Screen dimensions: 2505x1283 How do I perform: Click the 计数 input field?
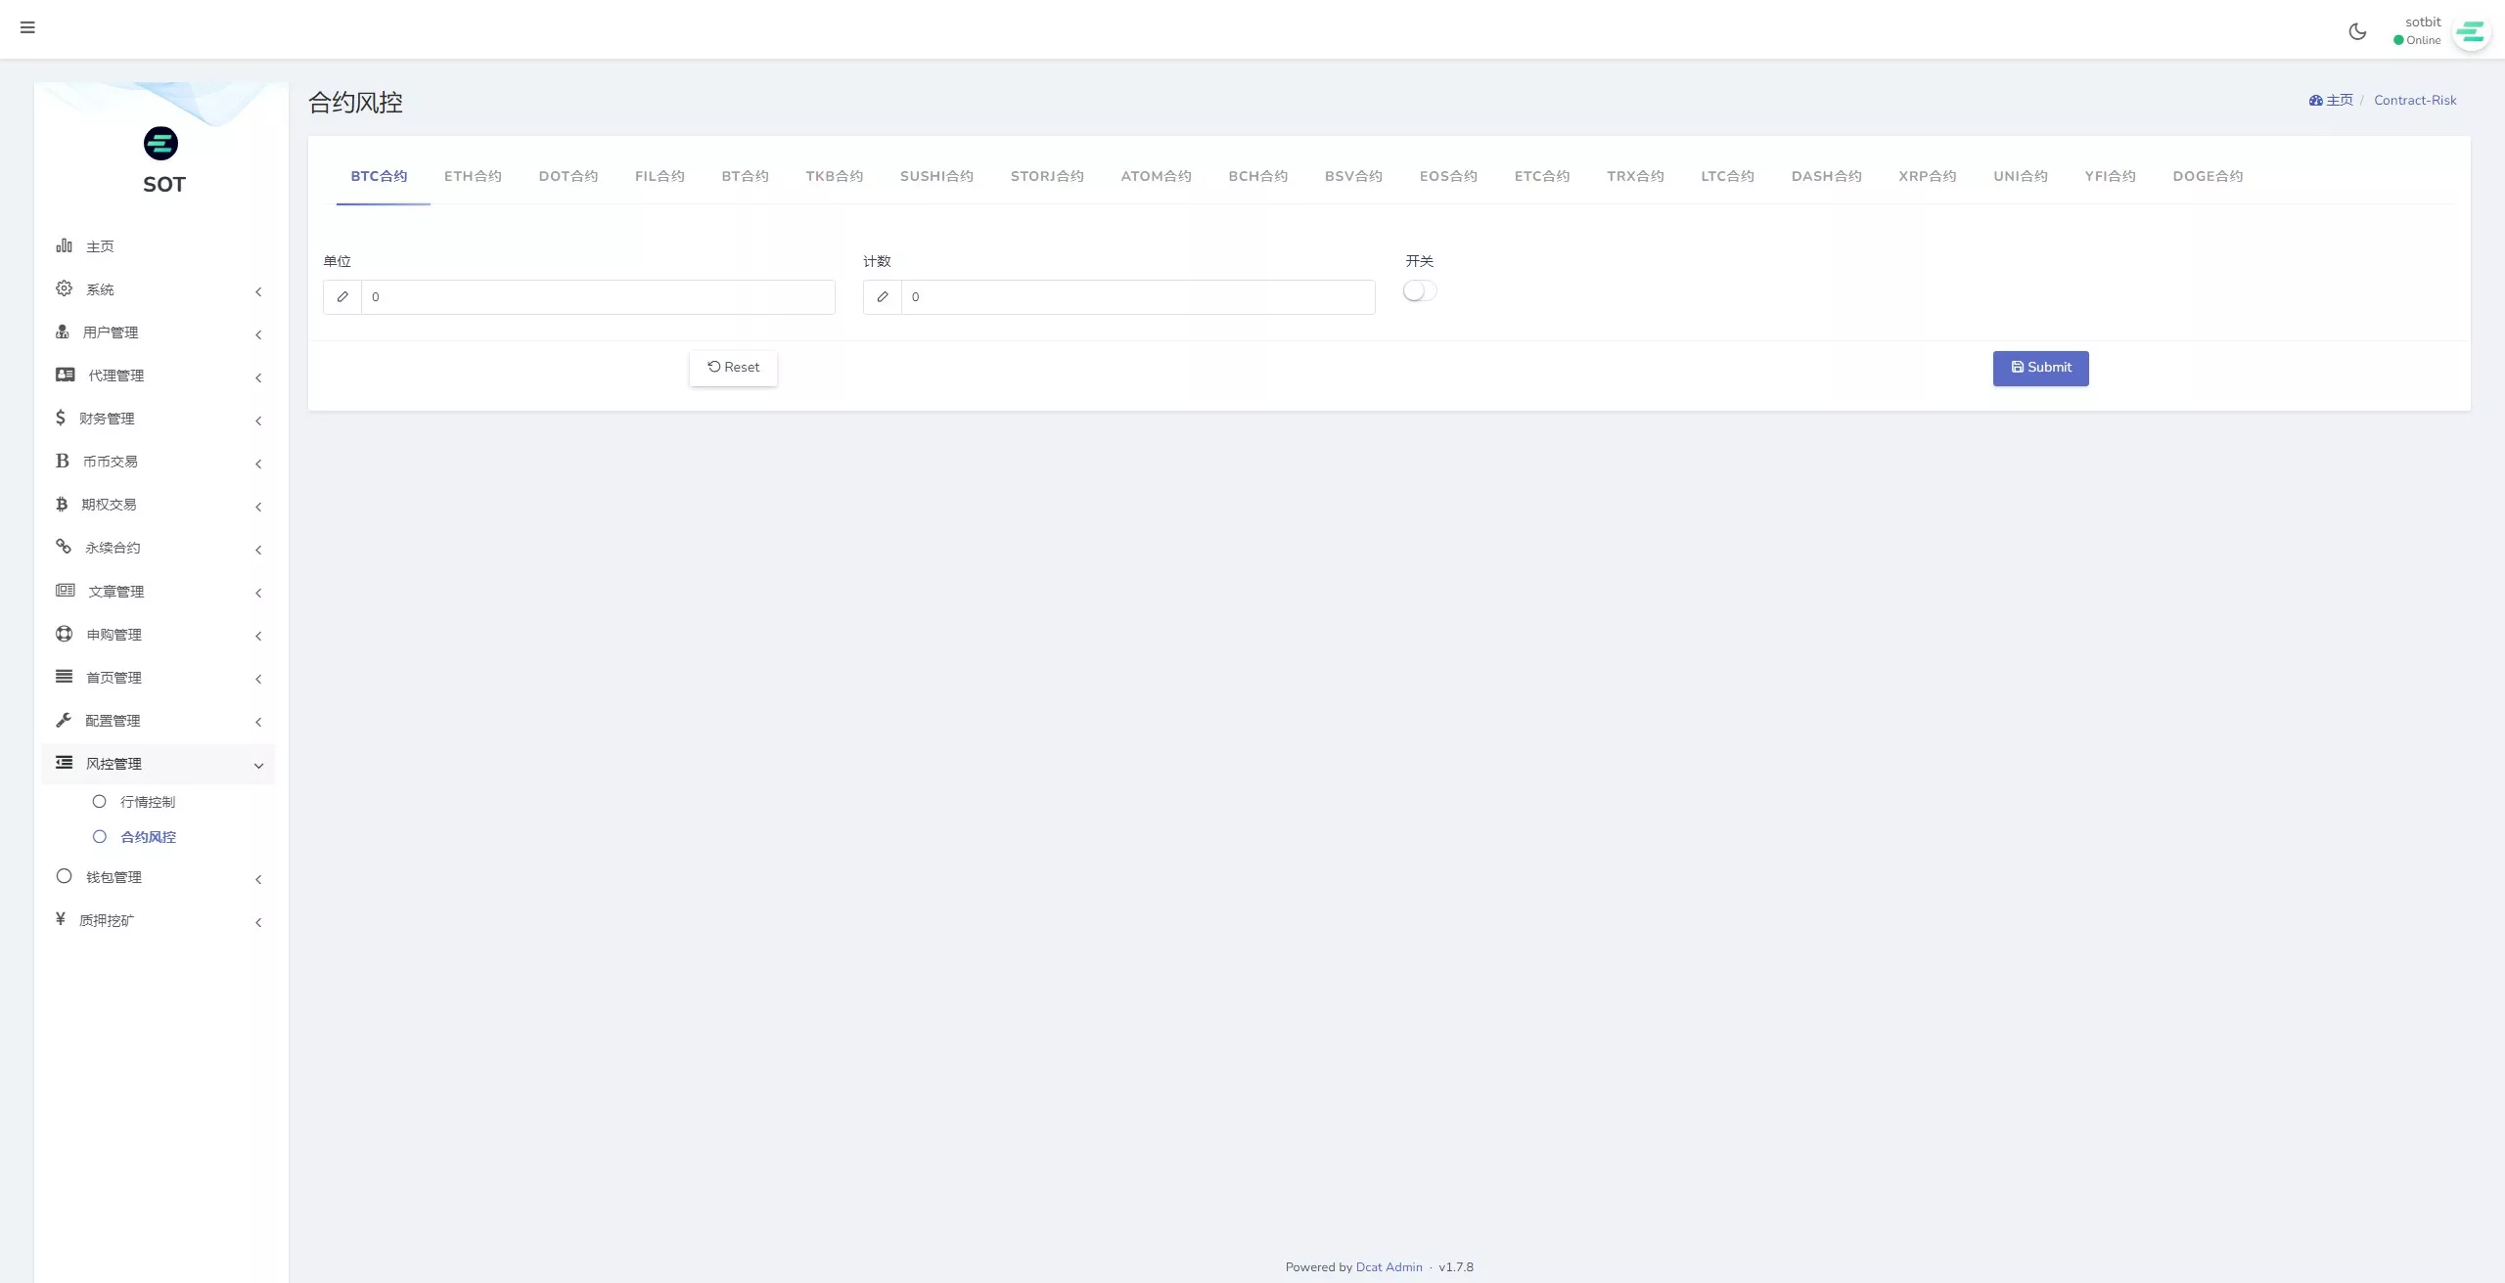click(x=1137, y=297)
